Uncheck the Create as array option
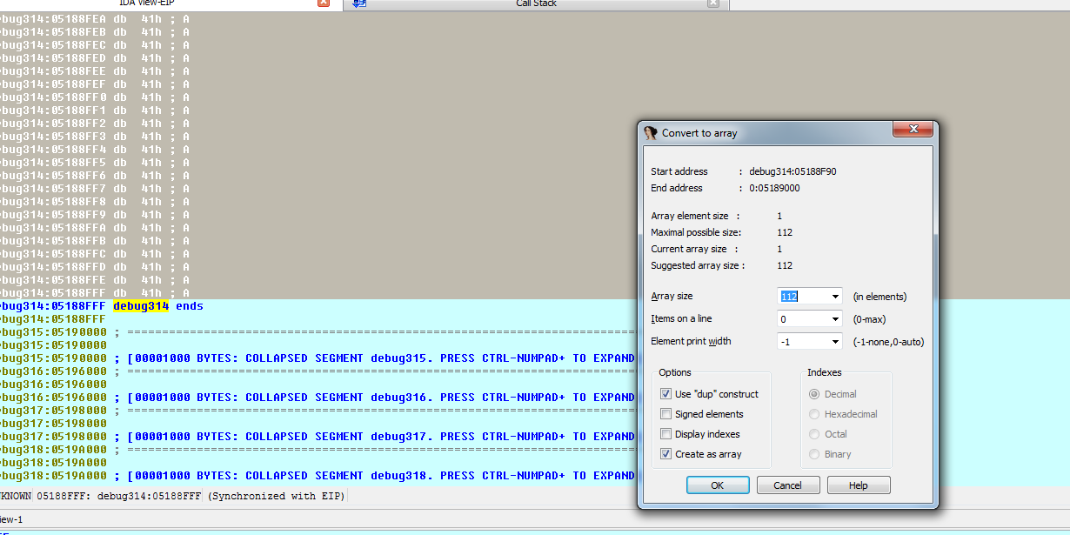Screen dimensions: 1070x535 [x=666, y=454]
